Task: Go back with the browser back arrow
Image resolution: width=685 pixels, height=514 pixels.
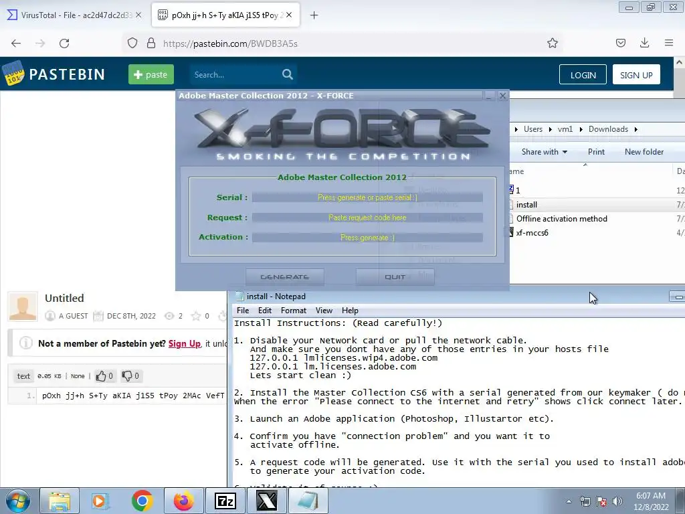Action: tap(16, 44)
